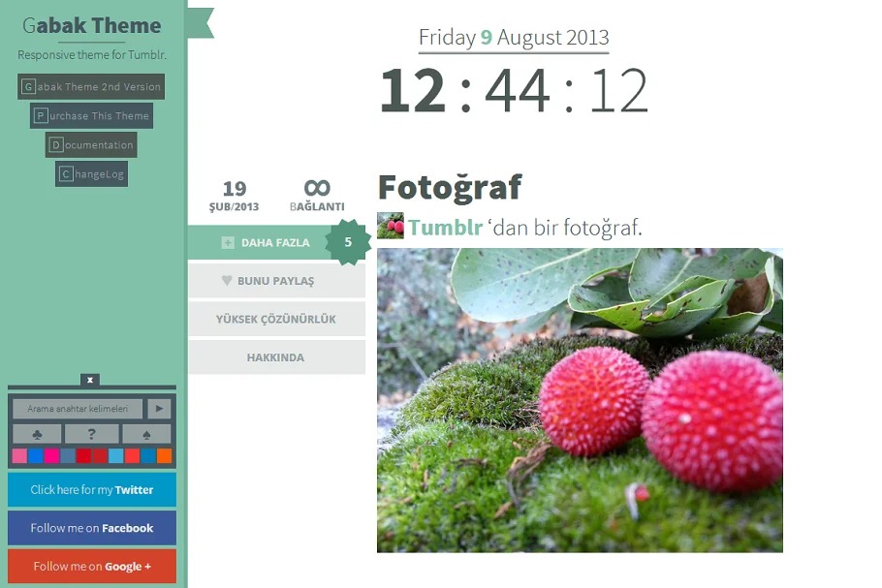This screenshot has height=588, width=882.
Task: Click the spade symbol button
Action: pyautogui.click(x=146, y=434)
